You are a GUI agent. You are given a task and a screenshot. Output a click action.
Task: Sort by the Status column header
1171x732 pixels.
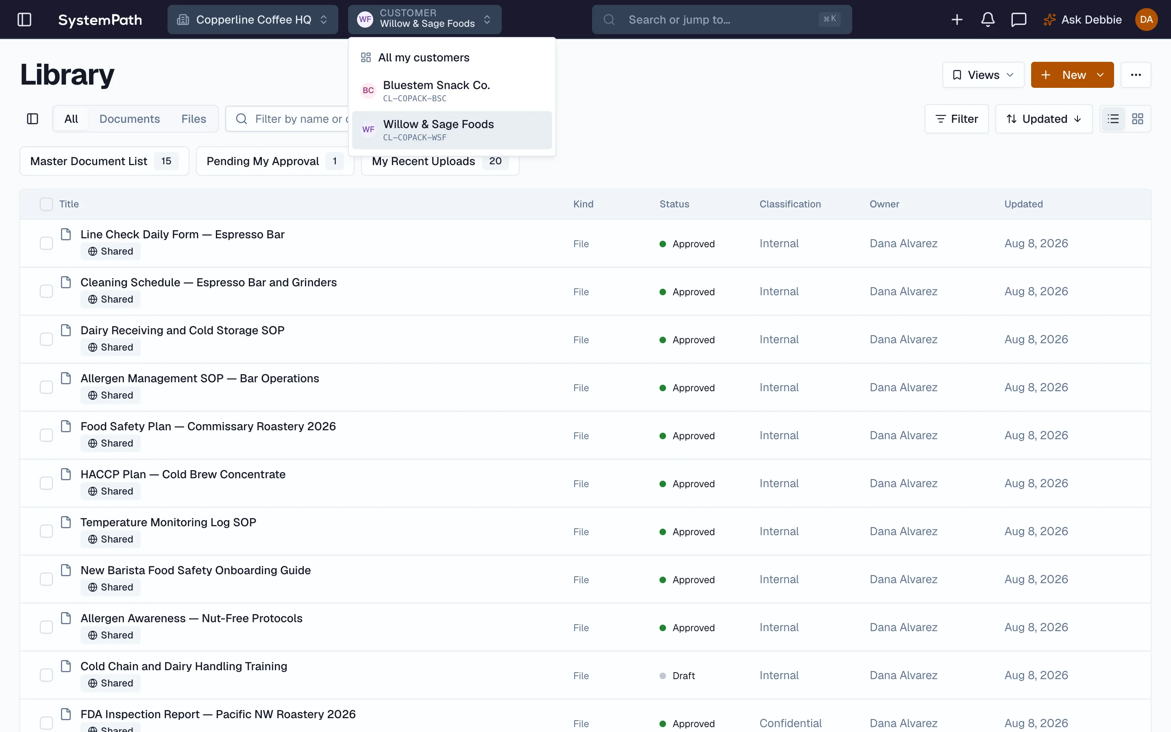674,204
